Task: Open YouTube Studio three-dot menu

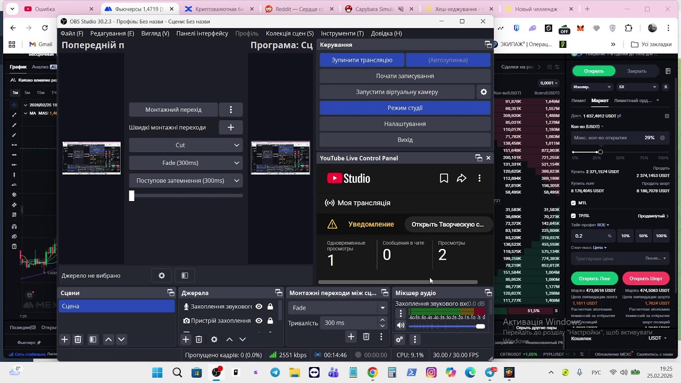Action: coord(479,179)
